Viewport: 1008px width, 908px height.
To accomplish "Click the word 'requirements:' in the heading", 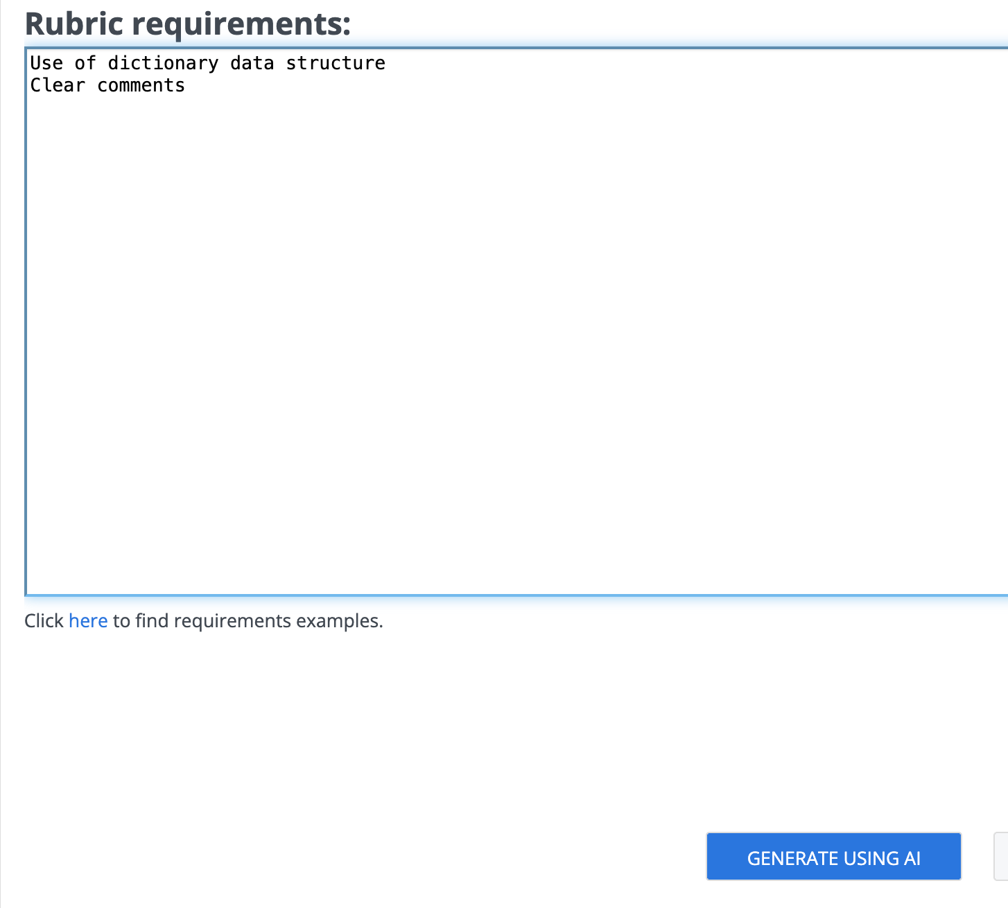I will point(242,26).
